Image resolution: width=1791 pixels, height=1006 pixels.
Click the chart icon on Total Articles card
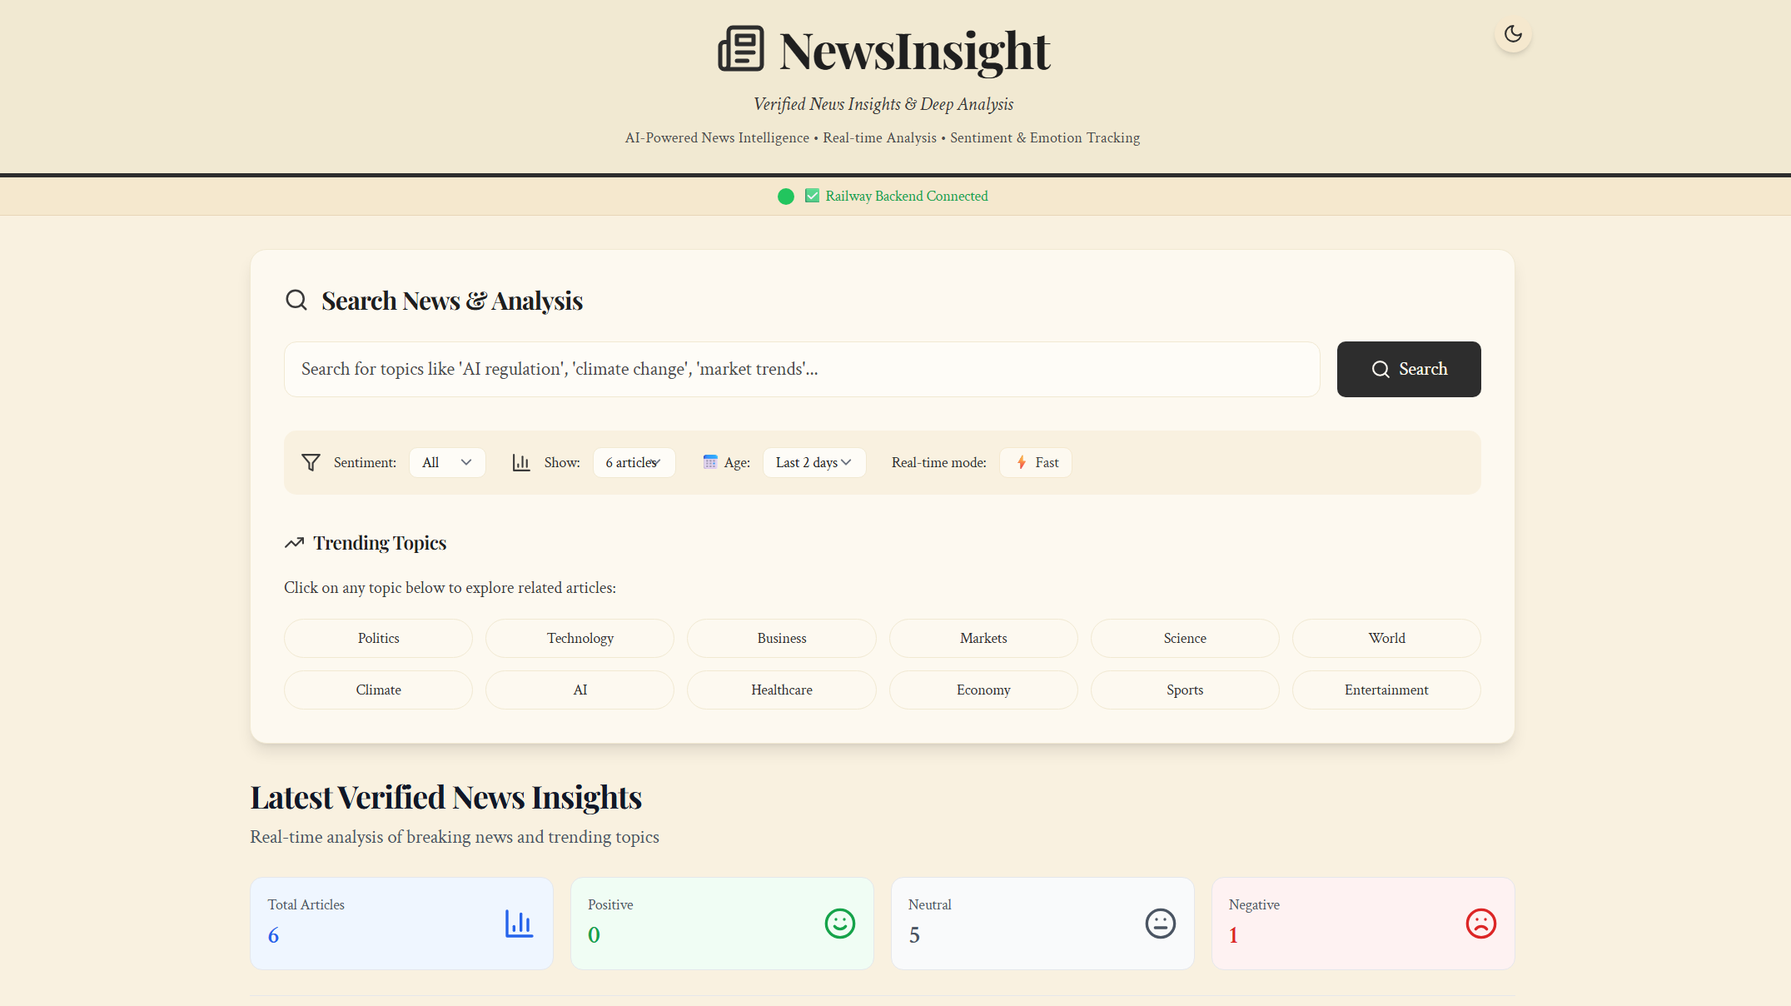pyautogui.click(x=519, y=923)
